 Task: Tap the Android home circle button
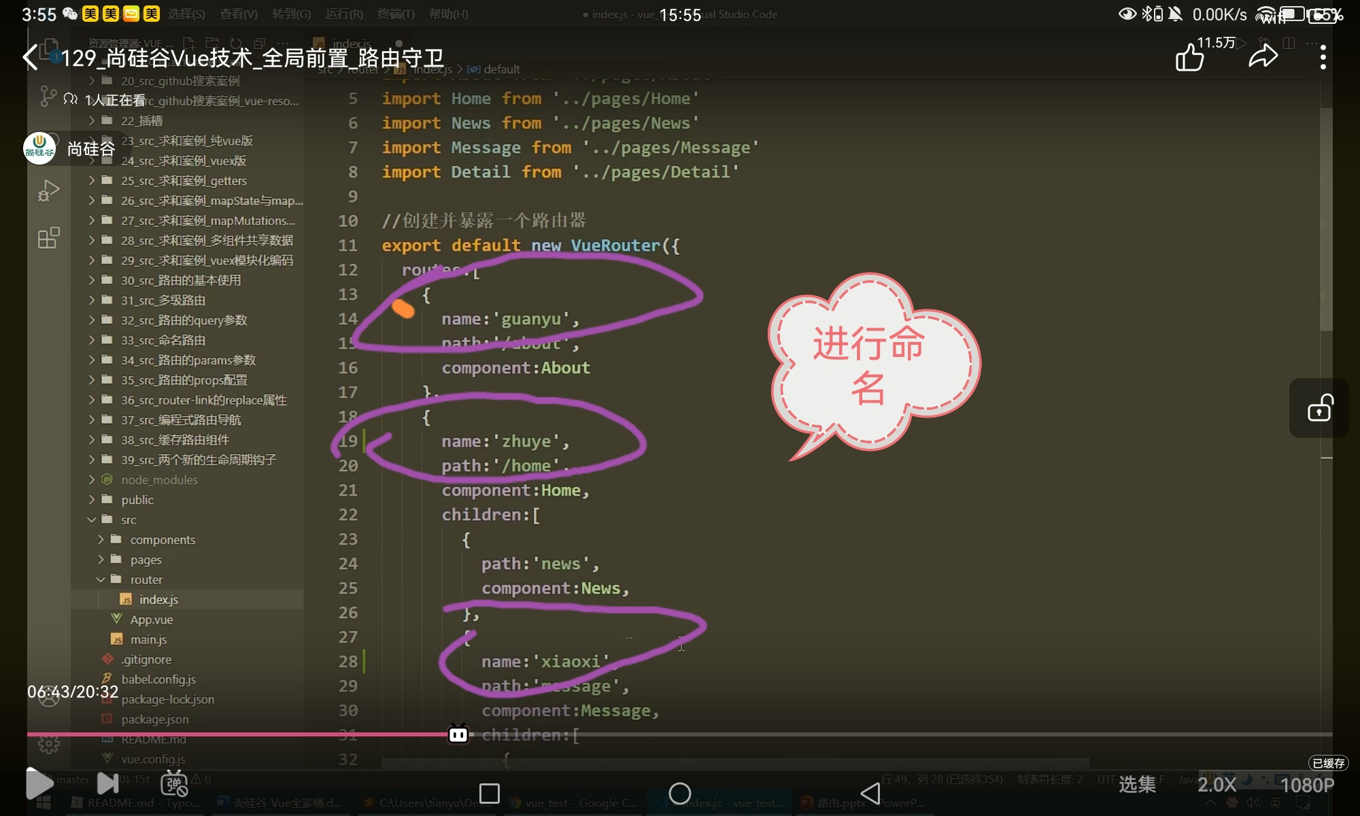coord(679,793)
